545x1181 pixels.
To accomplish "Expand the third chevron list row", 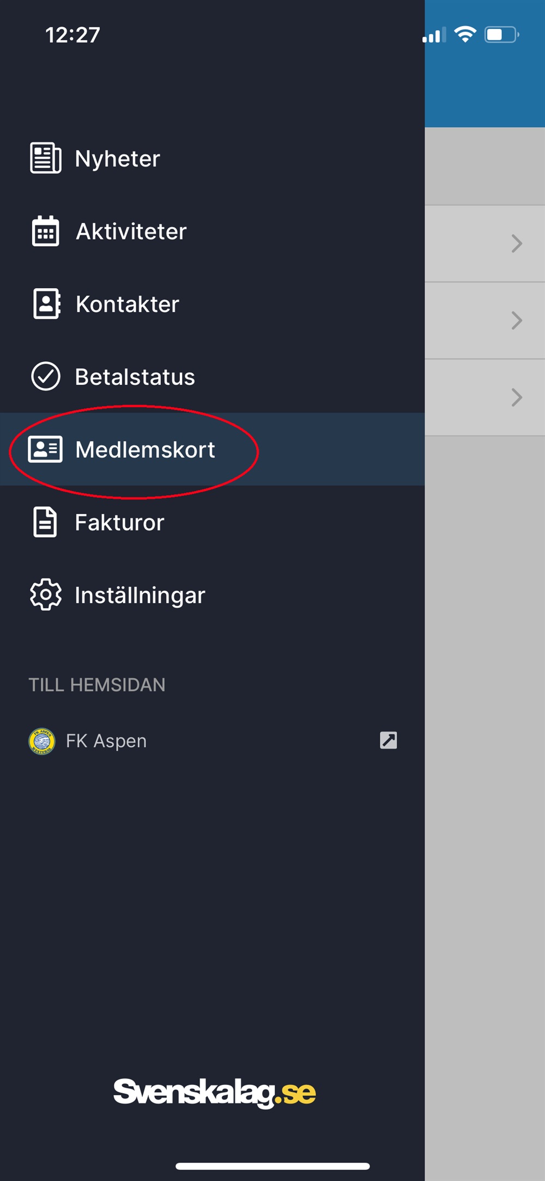I will coord(485,397).
